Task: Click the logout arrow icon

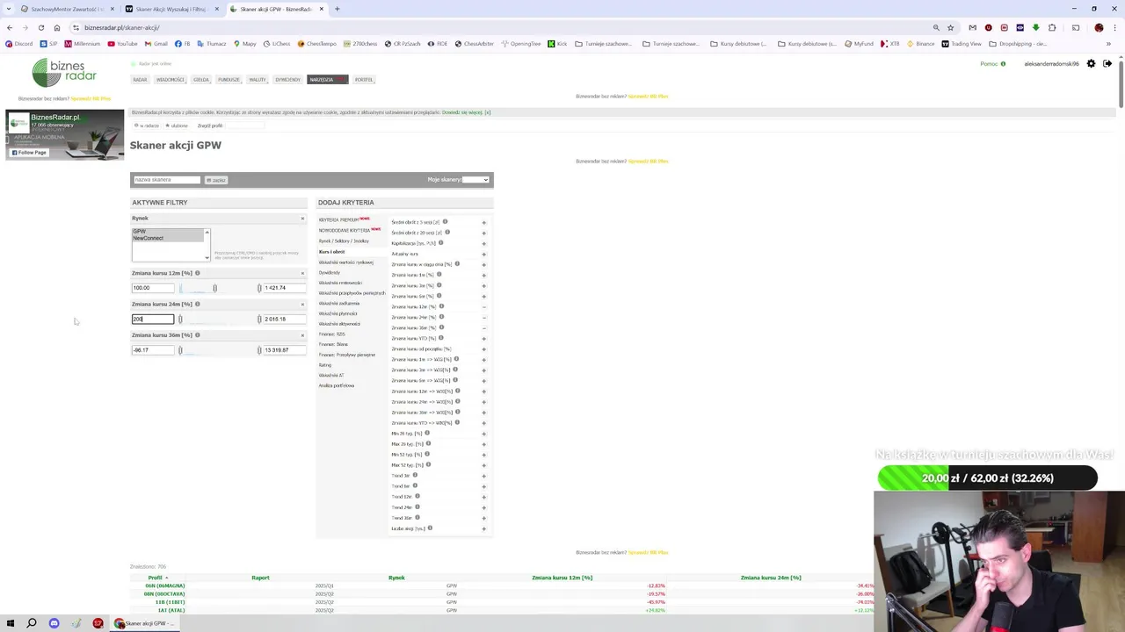Action: (1107, 63)
